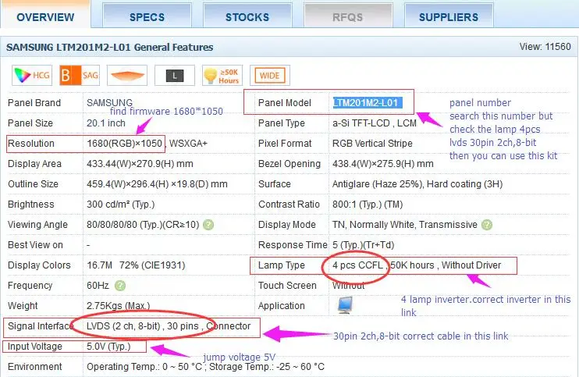Click the black L landscape badge
Image resolution: width=579 pixels, height=377 pixels.
coord(175,76)
